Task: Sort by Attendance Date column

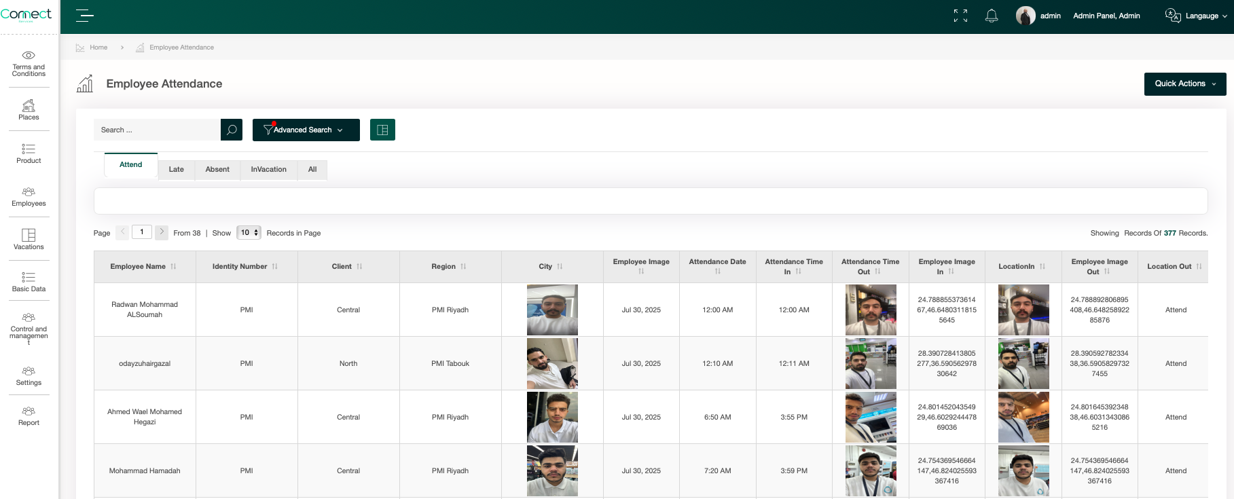Action: (717, 272)
